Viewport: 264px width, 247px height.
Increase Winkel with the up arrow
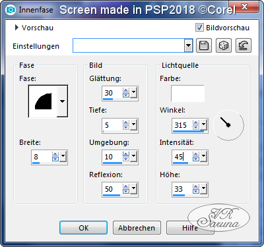196,123
